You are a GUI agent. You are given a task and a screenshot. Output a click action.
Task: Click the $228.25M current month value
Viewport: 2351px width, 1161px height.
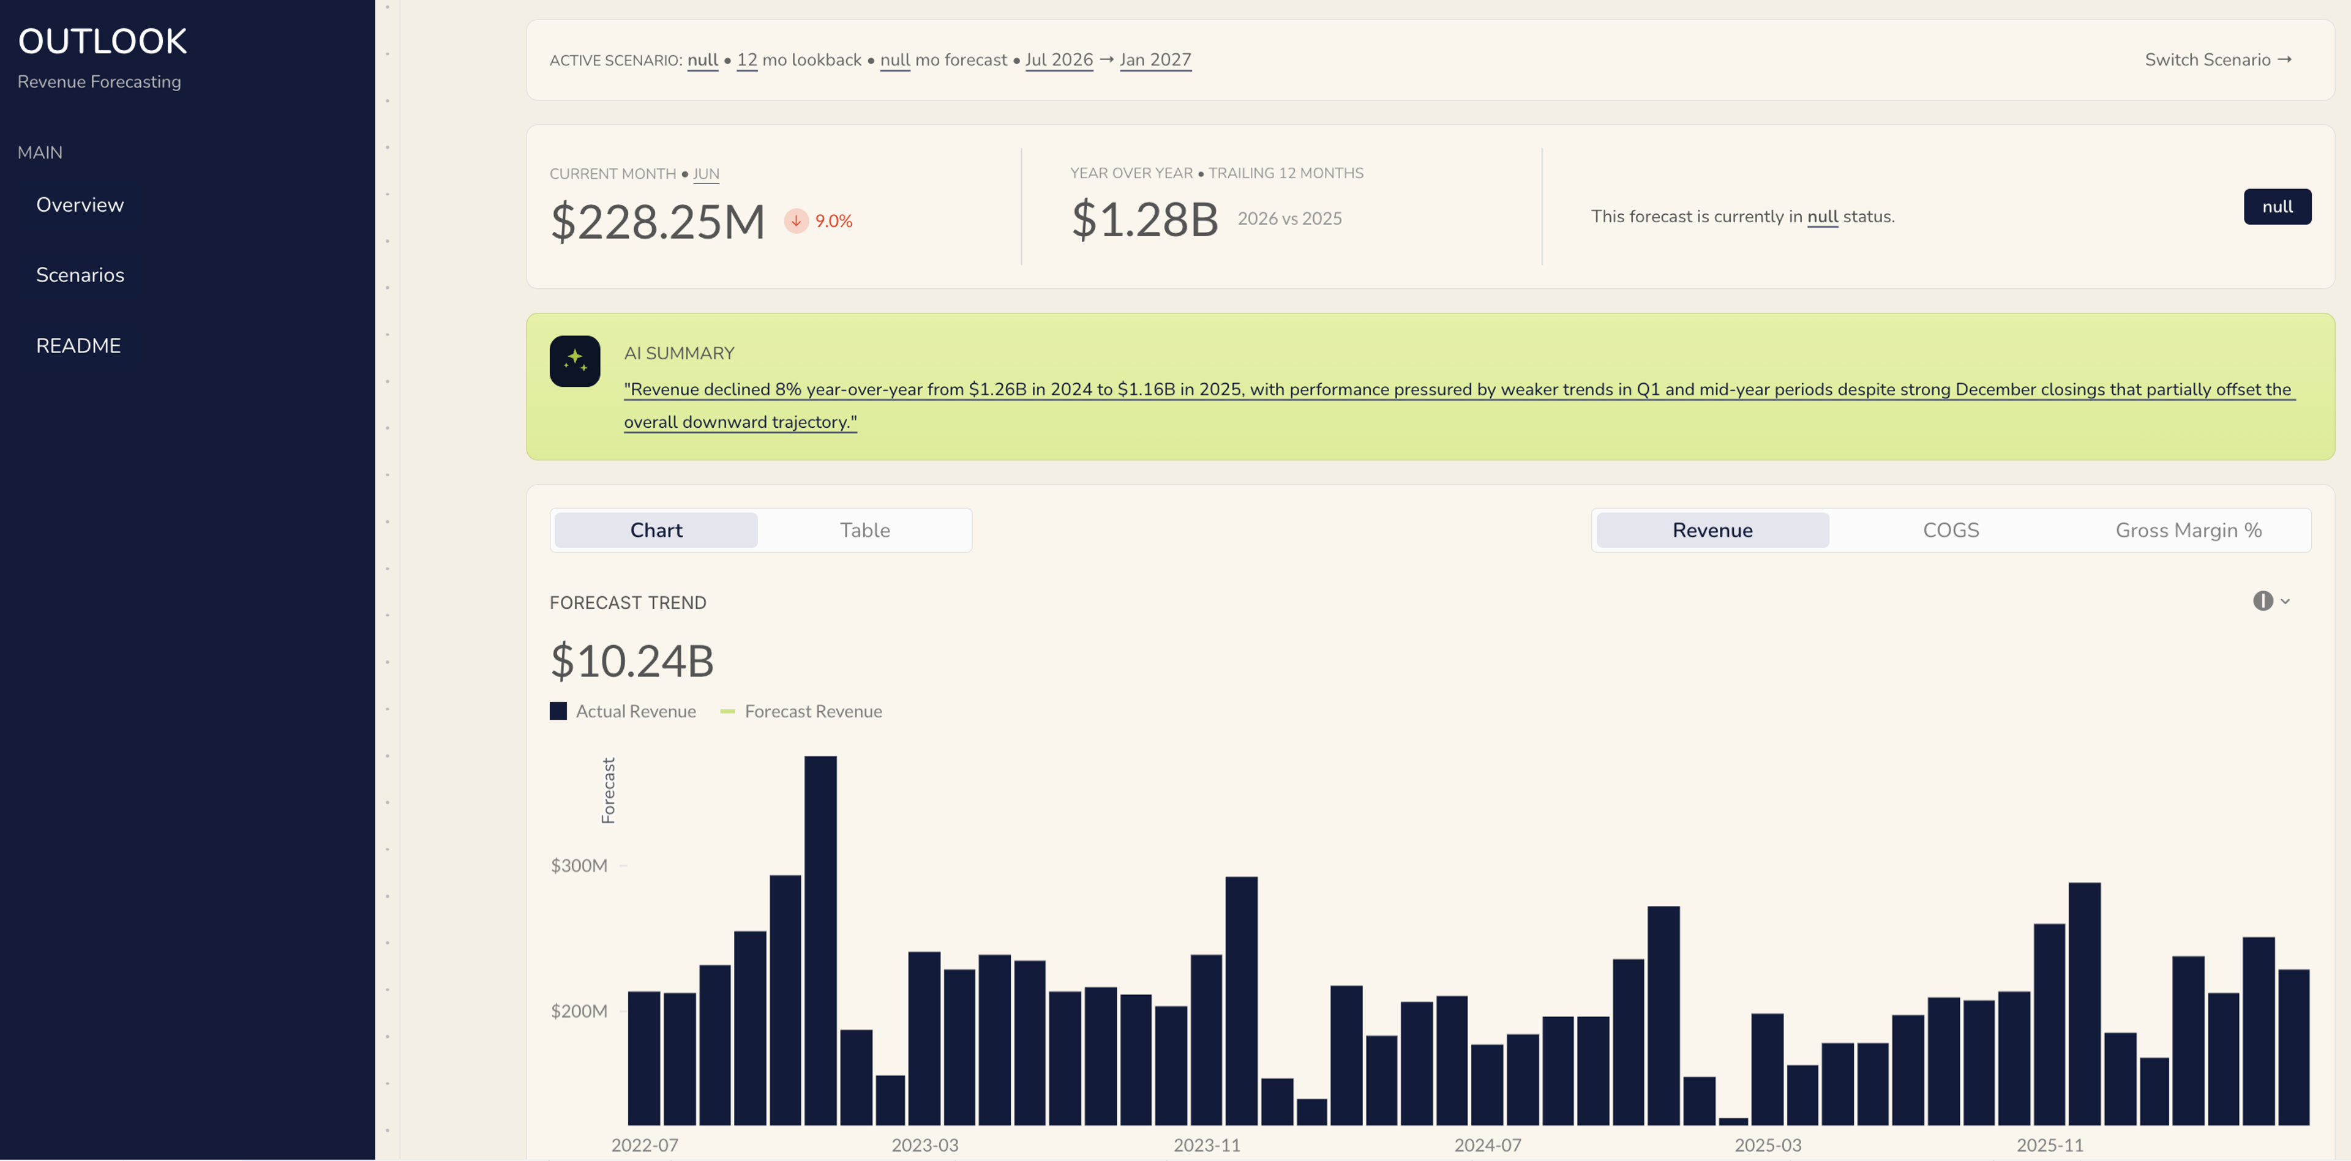(x=657, y=222)
